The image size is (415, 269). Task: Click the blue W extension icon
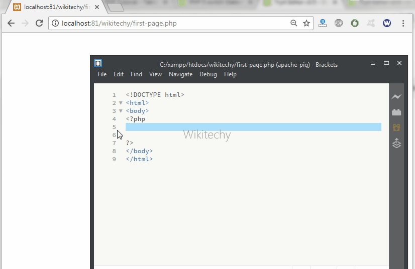point(387,23)
